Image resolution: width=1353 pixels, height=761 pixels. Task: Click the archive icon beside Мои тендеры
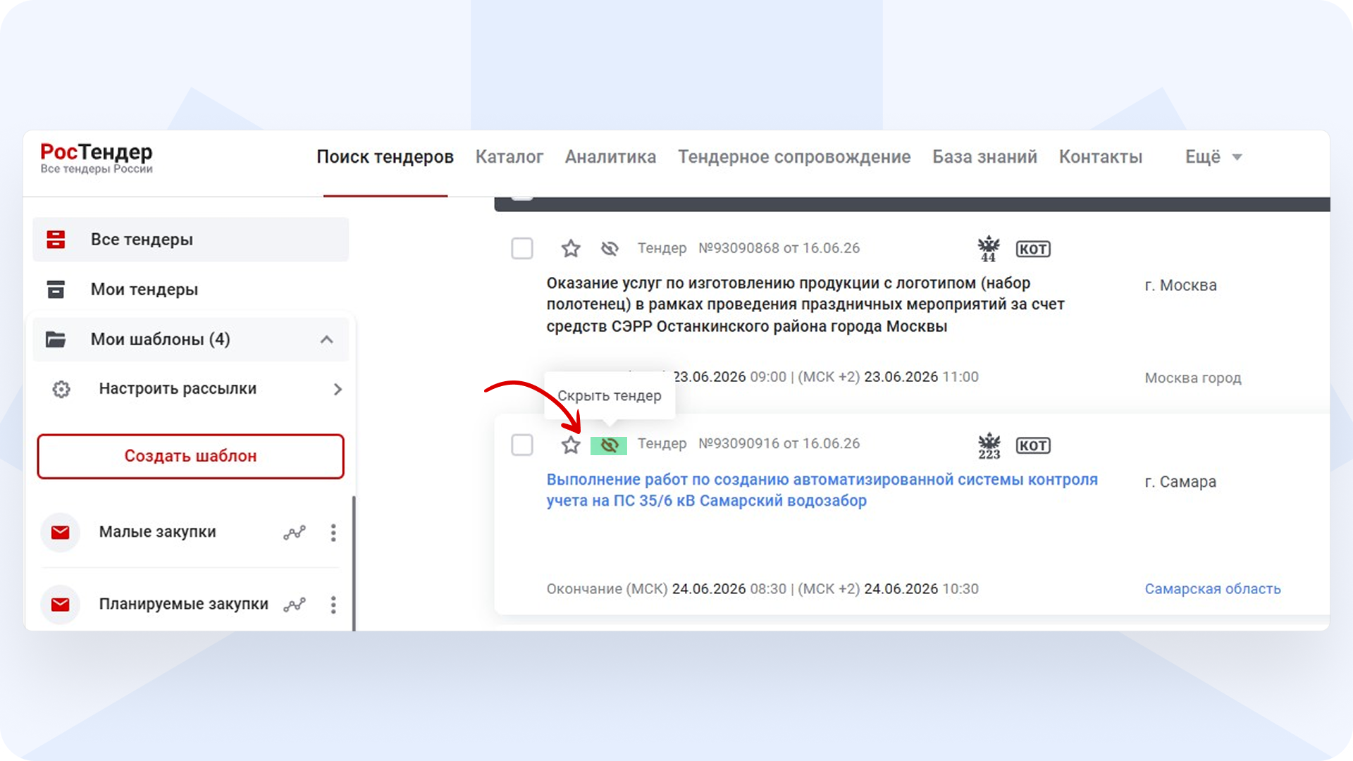[56, 290]
